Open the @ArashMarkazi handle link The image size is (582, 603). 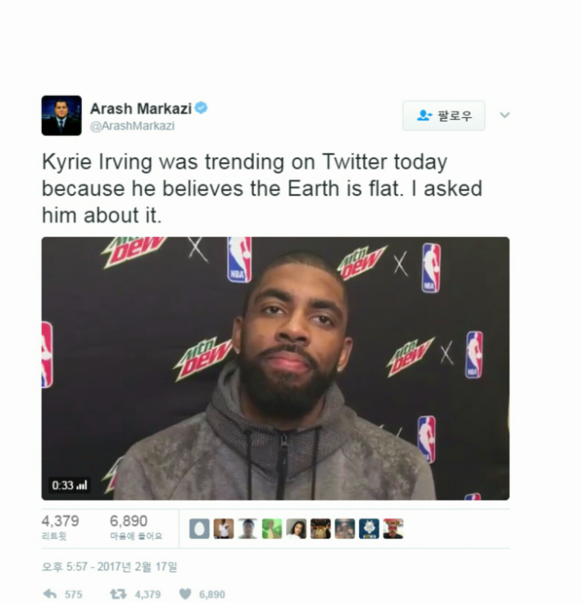(x=132, y=125)
